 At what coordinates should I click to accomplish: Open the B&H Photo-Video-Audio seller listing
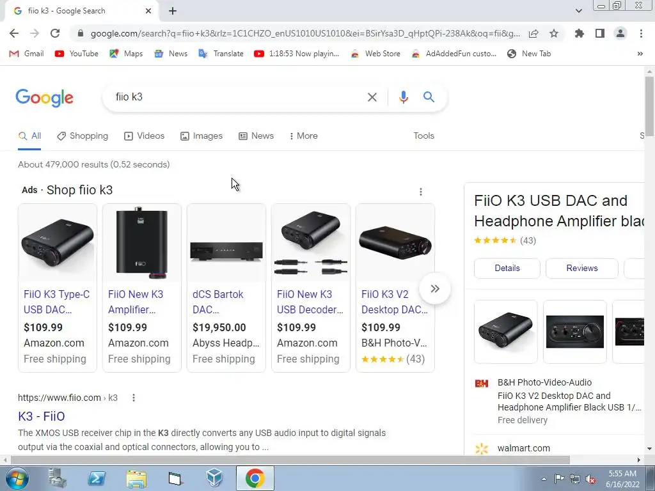(x=560, y=401)
